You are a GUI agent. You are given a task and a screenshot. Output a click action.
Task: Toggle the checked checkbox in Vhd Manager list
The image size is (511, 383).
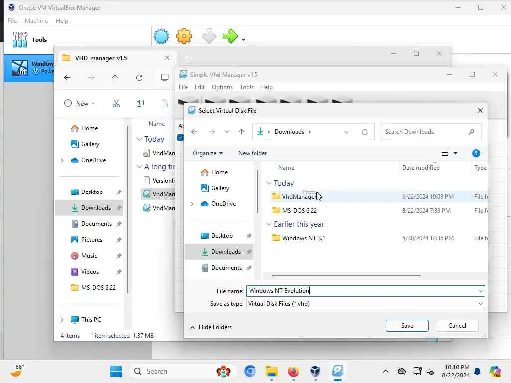[180, 138]
